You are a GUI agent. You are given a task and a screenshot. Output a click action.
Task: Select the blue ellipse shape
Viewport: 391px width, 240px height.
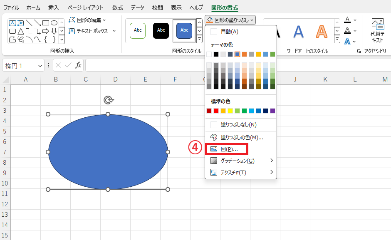click(x=108, y=152)
